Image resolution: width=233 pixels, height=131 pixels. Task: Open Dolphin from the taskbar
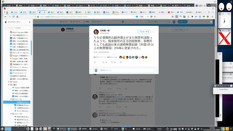click(x=72, y=129)
